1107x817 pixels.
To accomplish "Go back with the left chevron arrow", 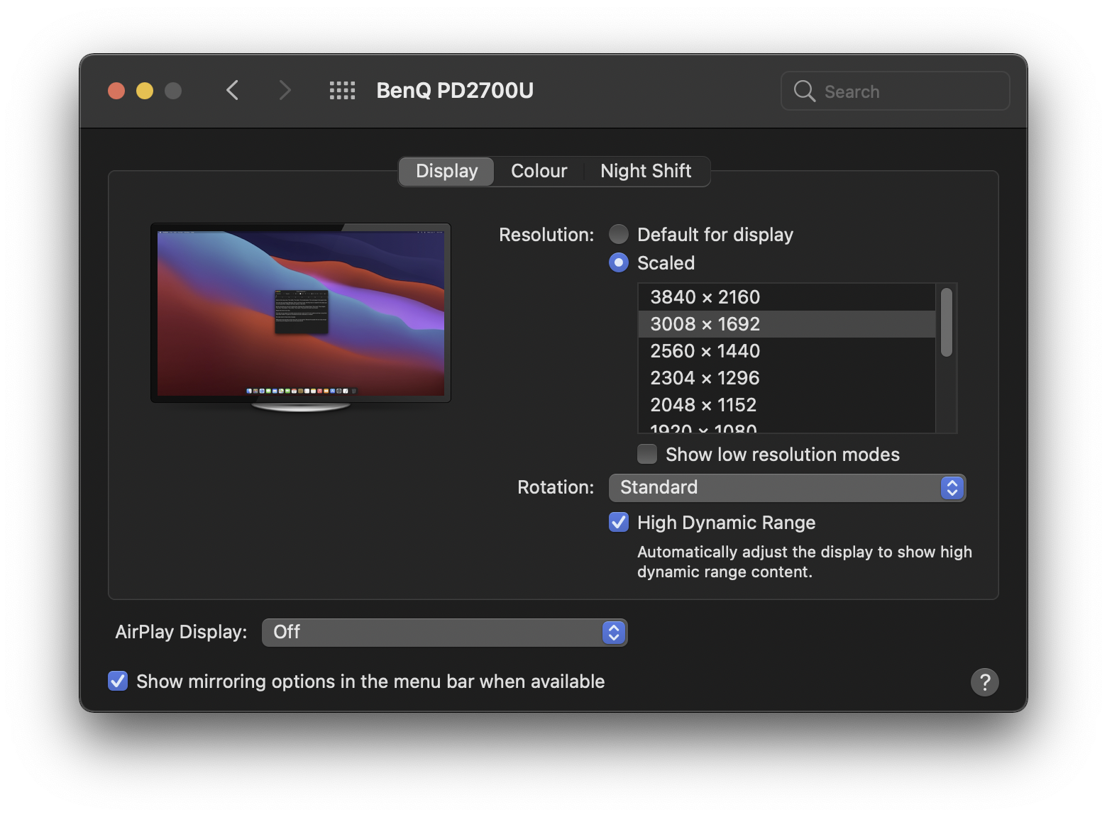I will tap(232, 90).
